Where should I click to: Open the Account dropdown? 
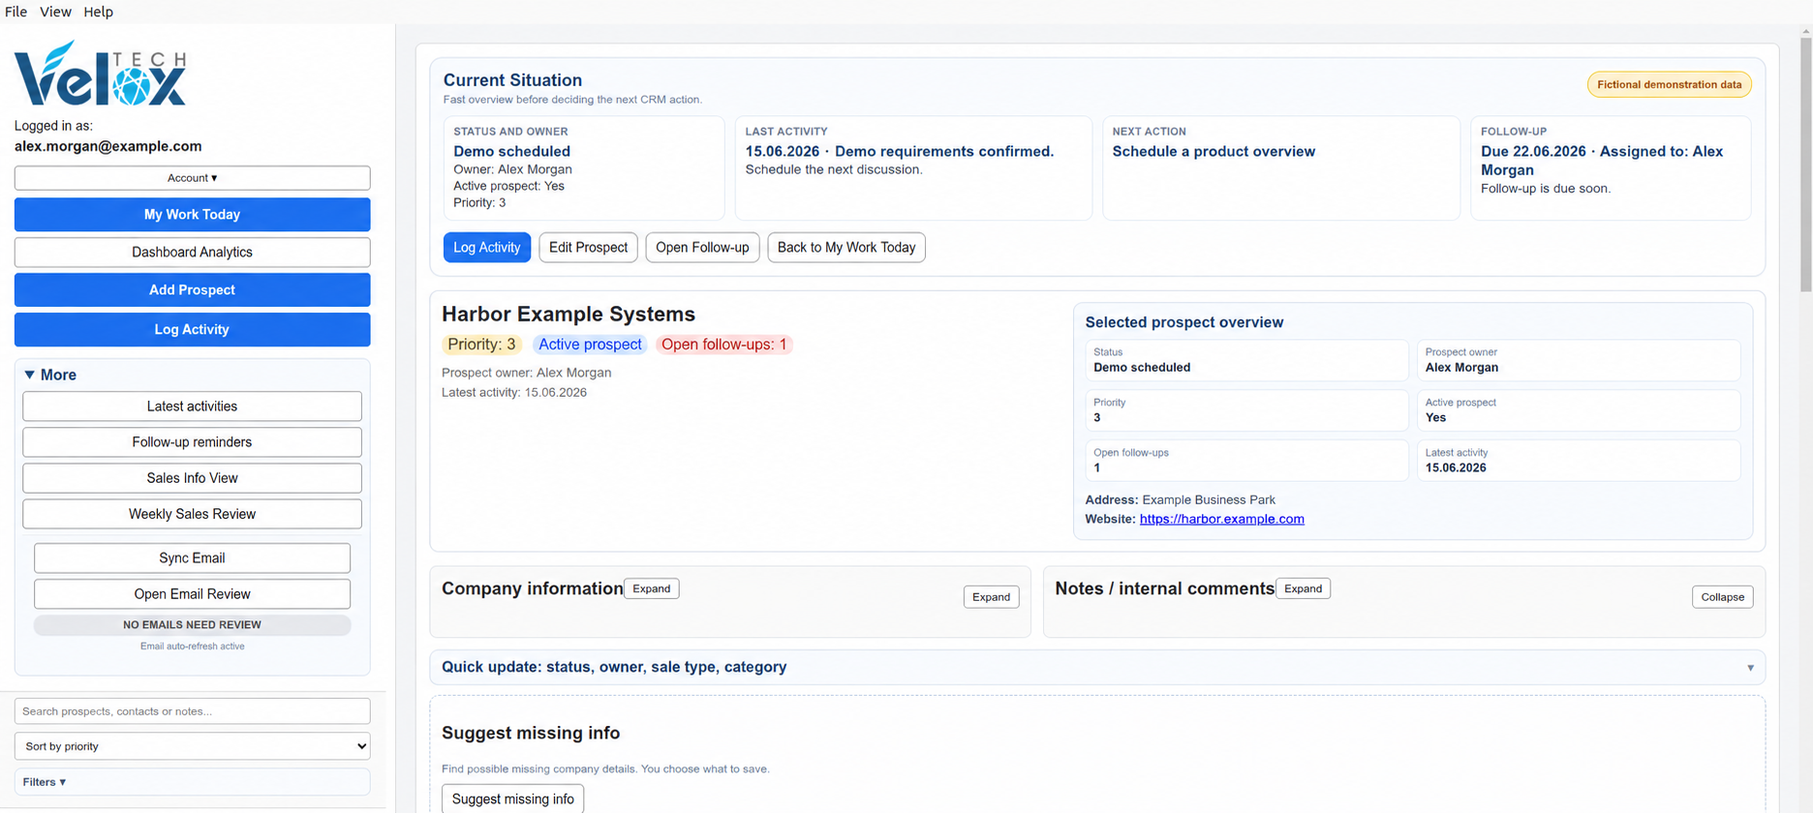192,178
